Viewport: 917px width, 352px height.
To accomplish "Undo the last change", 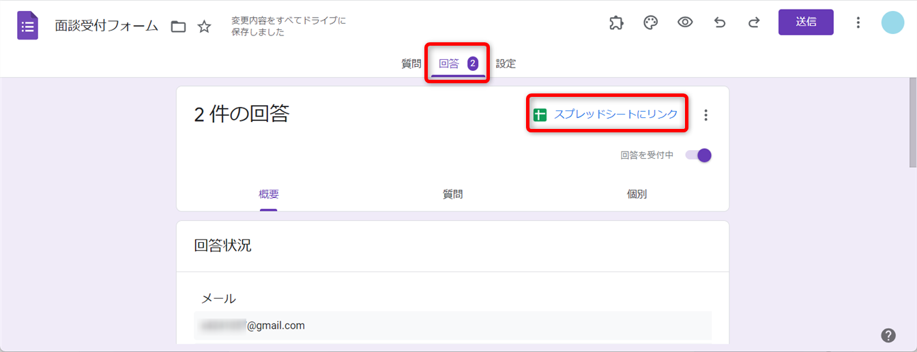I will click(720, 23).
